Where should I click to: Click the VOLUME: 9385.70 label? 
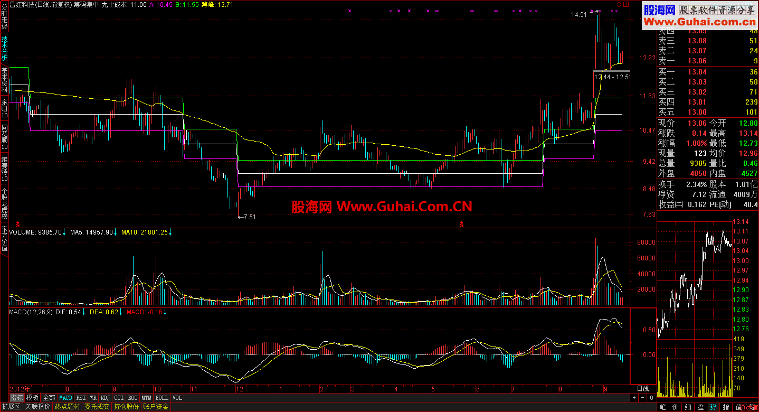[35, 232]
